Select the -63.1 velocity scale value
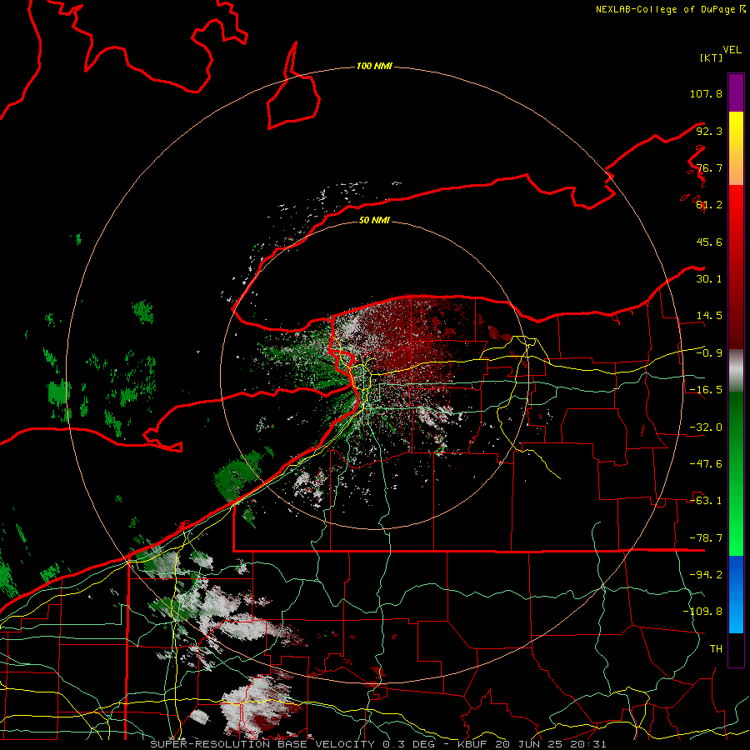The height and width of the screenshot is (750, 750). point(706,501)
